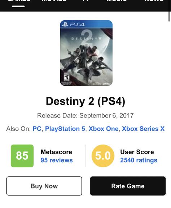Viewport: 171px width, 208px height.
Task: Switch to the Movies tab in header
Action: [x=54, y=1]
